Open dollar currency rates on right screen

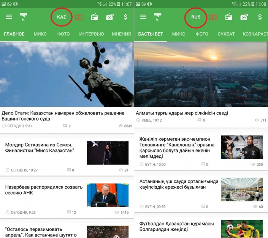point(260,17)
